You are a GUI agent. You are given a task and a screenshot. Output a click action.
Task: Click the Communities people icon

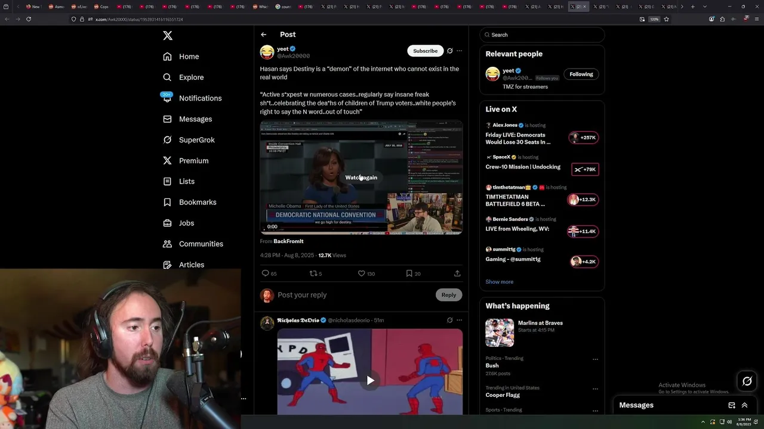(x=167, y=244)
